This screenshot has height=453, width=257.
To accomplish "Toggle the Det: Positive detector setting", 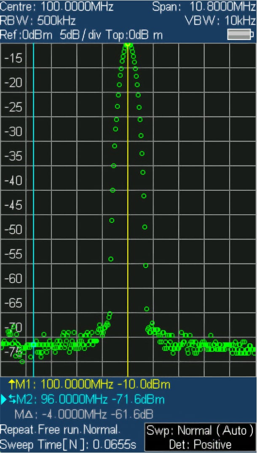I will [201, 444].
